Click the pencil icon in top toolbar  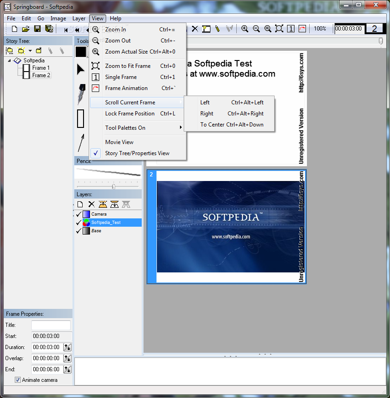click(217, 29)
